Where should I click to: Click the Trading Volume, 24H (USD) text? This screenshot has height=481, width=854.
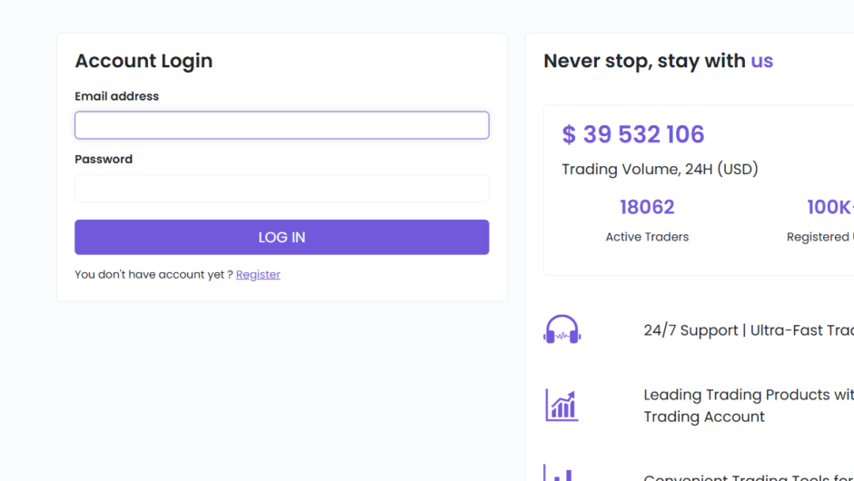click(660, 169)
